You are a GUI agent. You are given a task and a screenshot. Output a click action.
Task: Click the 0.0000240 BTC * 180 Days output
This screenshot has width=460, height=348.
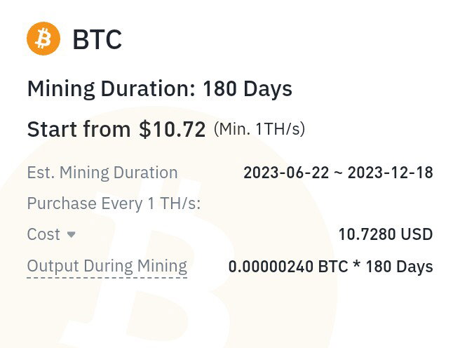click(x=331, y=267)
